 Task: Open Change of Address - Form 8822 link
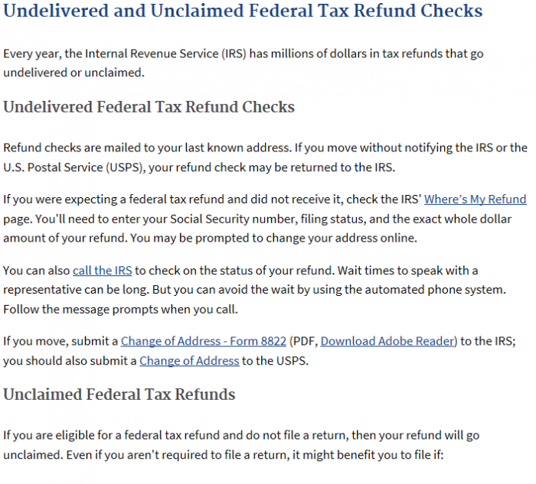(204, 341)
